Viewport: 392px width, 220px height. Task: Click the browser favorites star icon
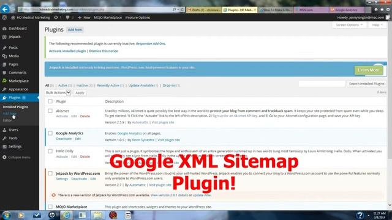(x=382, y=10)
